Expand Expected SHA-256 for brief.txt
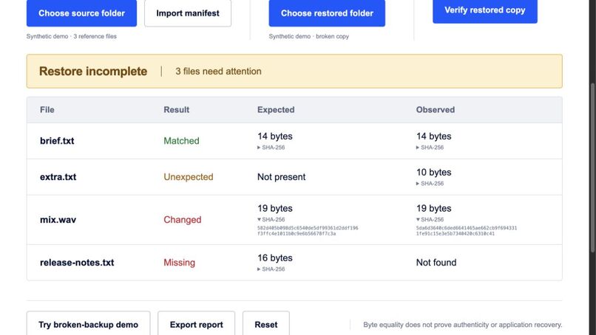596x335 pixels. [x=271, y=147]
